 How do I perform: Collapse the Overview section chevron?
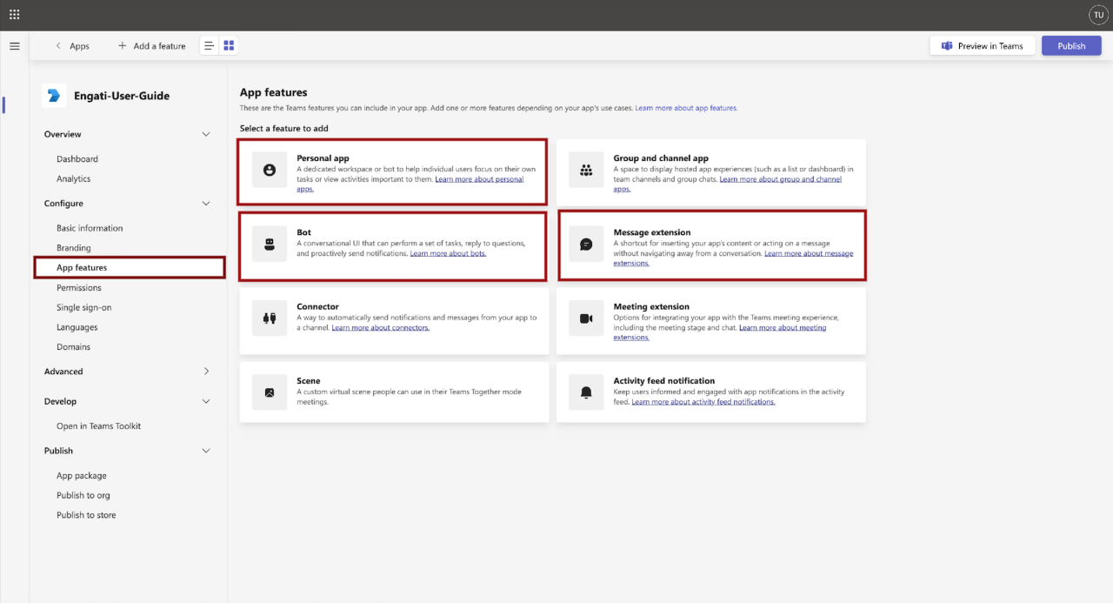(x=206, y=134)
